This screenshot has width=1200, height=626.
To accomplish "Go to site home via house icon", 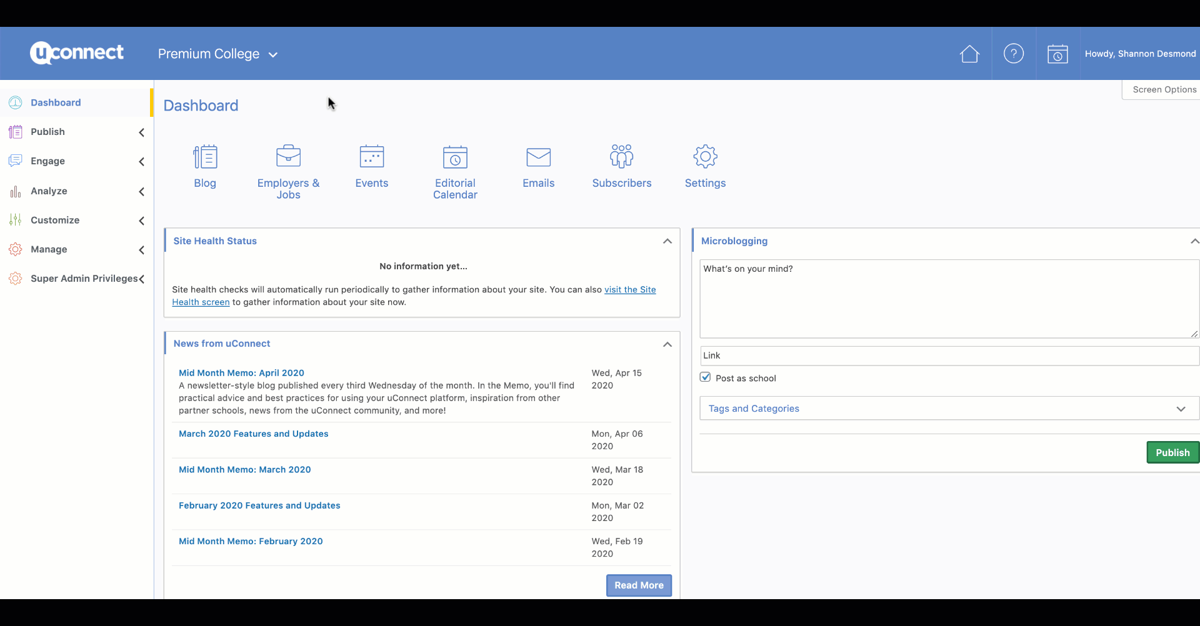I will [x=969, y=54].
